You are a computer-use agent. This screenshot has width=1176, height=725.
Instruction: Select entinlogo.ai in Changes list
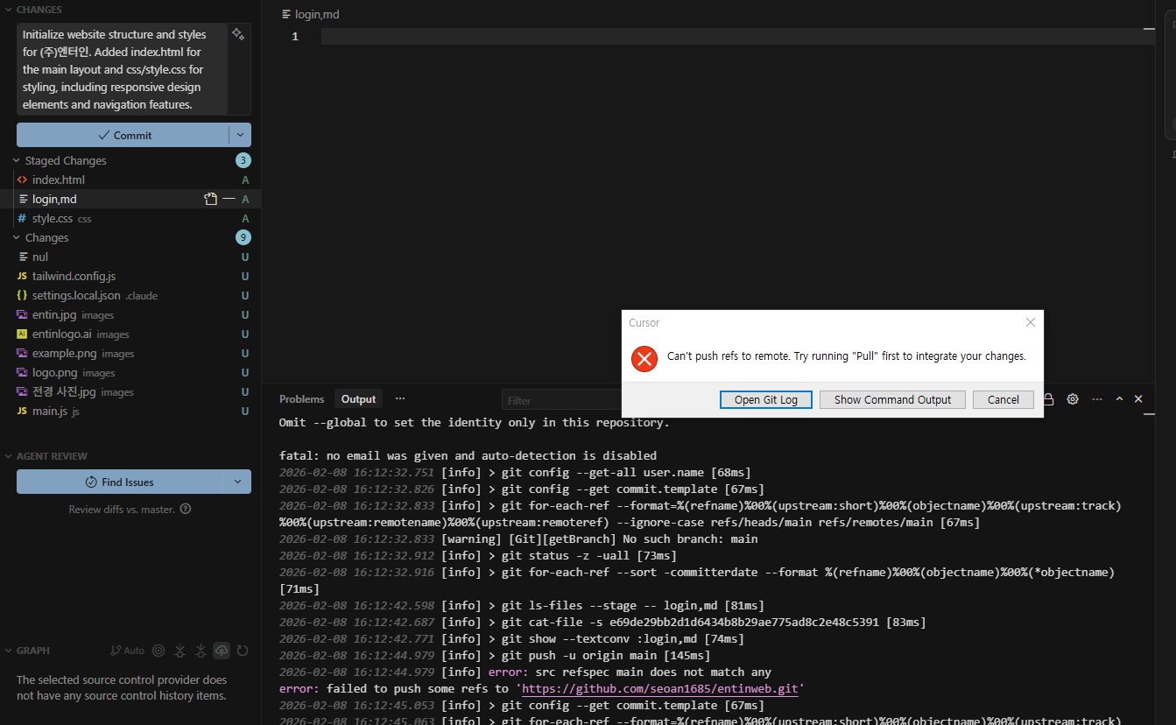130,334
